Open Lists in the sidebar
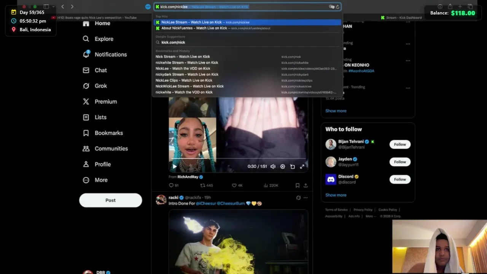Viewport: 487px width, 274px height. [x=95, y=117]
